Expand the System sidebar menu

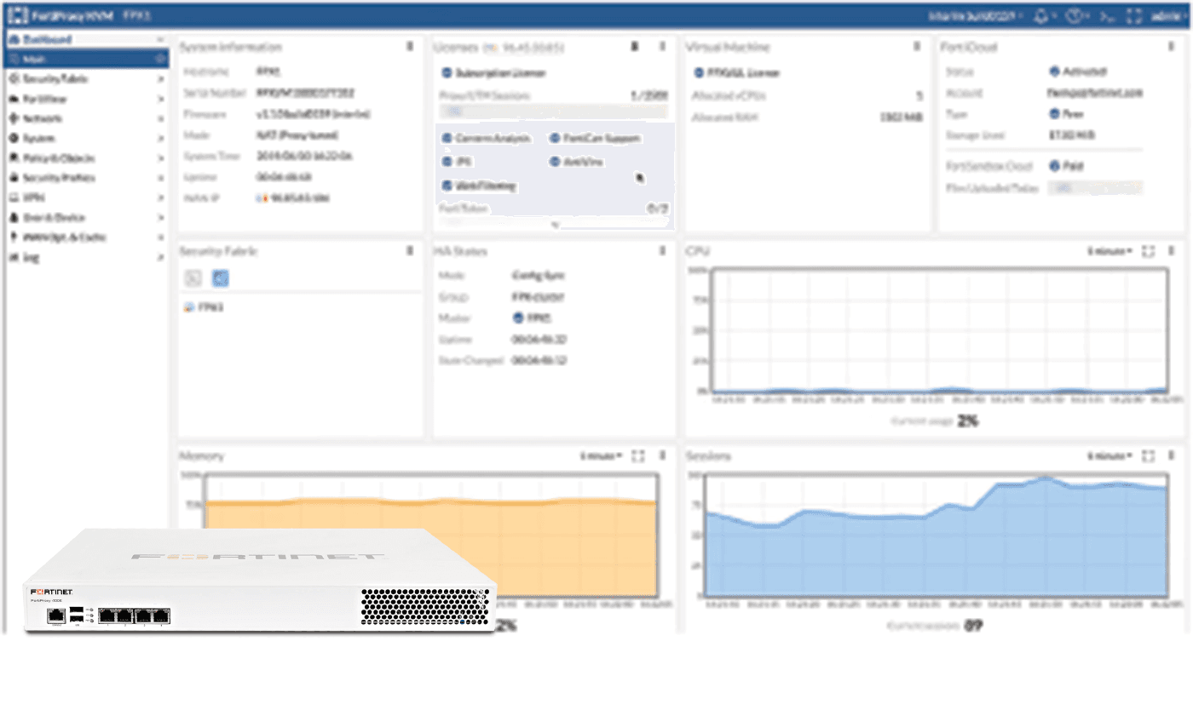click(x=86, y=138)
